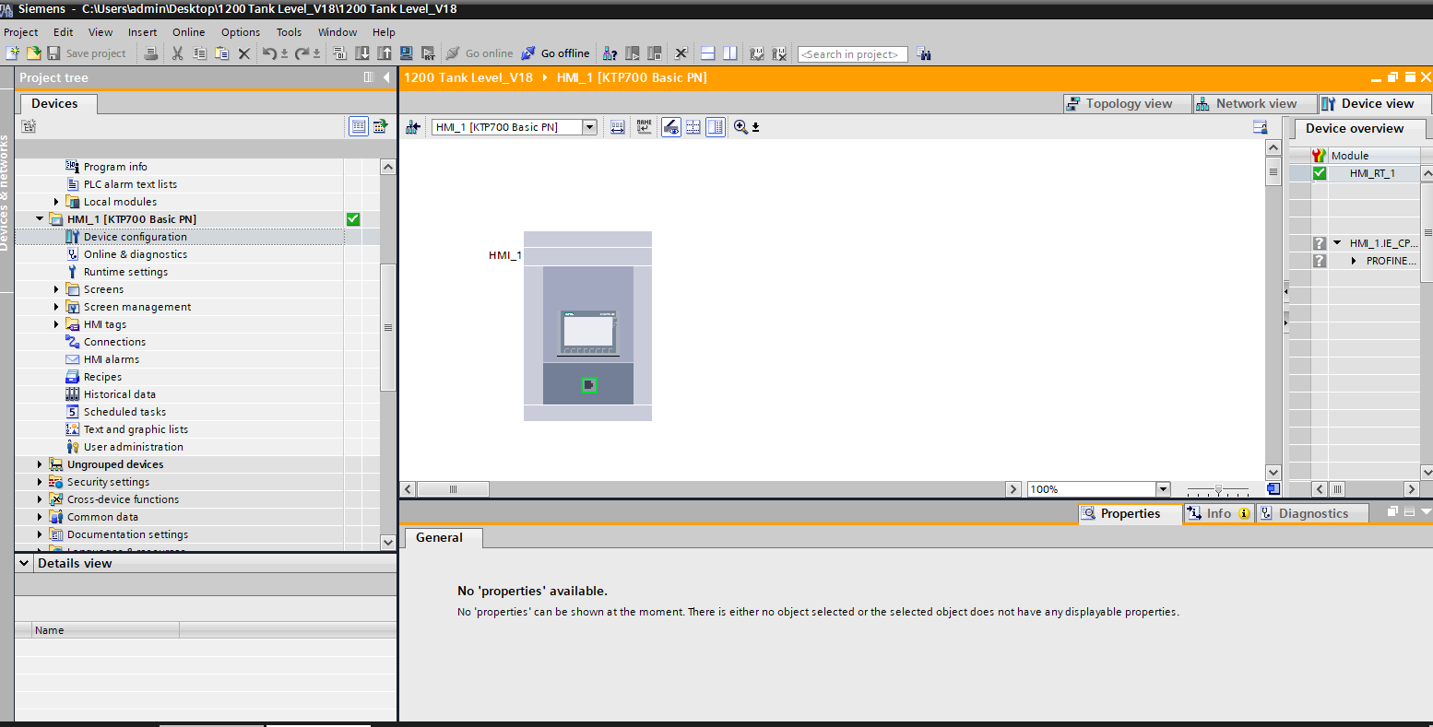Open the Online menu

point(189,31)
